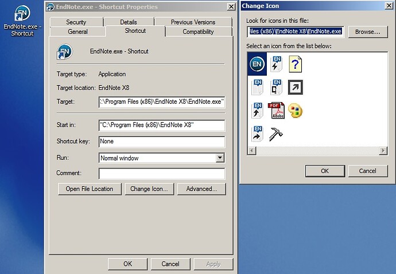Viewport: 396px width, 274px height.
Task: Click EndNote icon in Shortcut Properties title bar
Action: [x=51, y=7]
